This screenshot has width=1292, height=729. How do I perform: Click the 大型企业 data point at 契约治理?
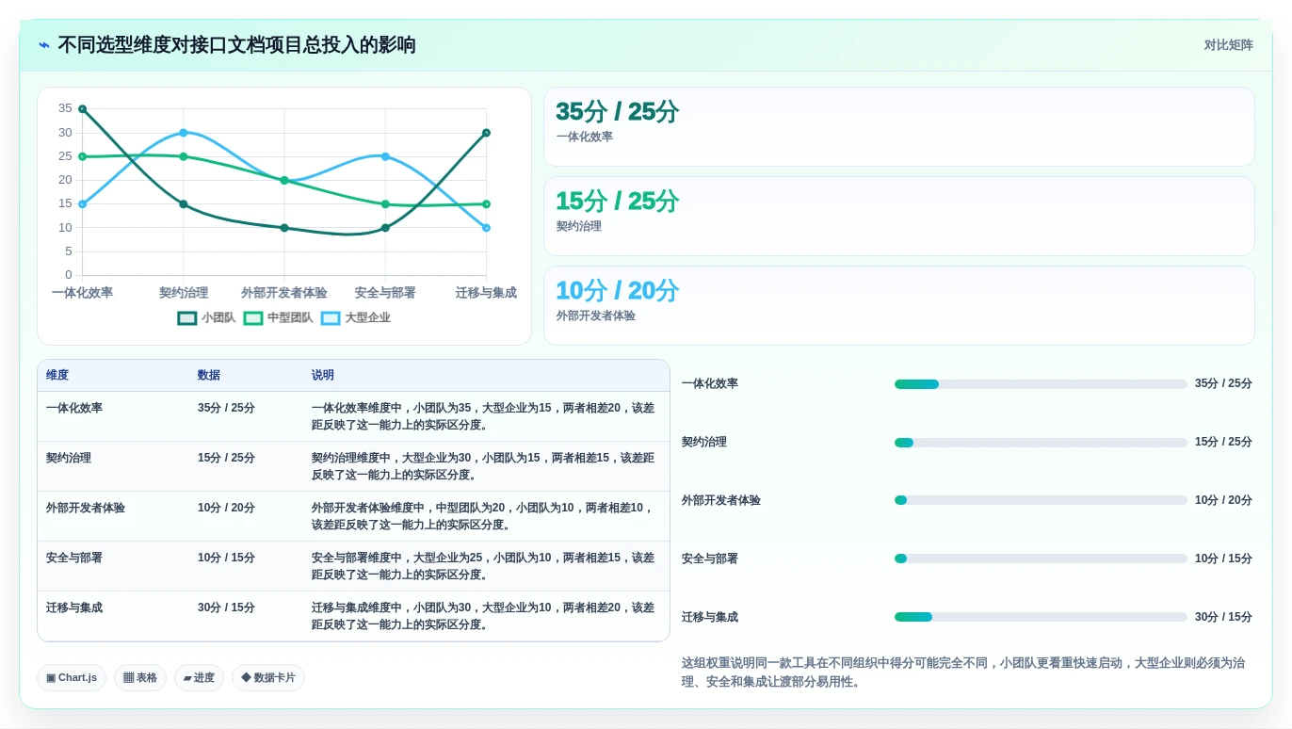pyautogui.click(x=184, y=133)
